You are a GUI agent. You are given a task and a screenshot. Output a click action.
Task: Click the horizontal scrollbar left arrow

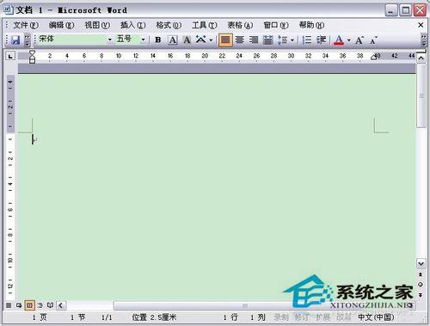(61, 305)
